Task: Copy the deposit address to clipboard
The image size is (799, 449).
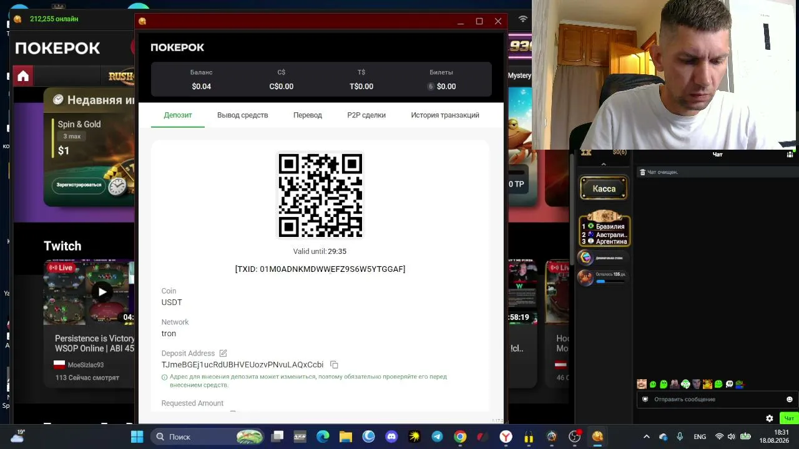Action: pyautogui.click(x=334, y=365)
